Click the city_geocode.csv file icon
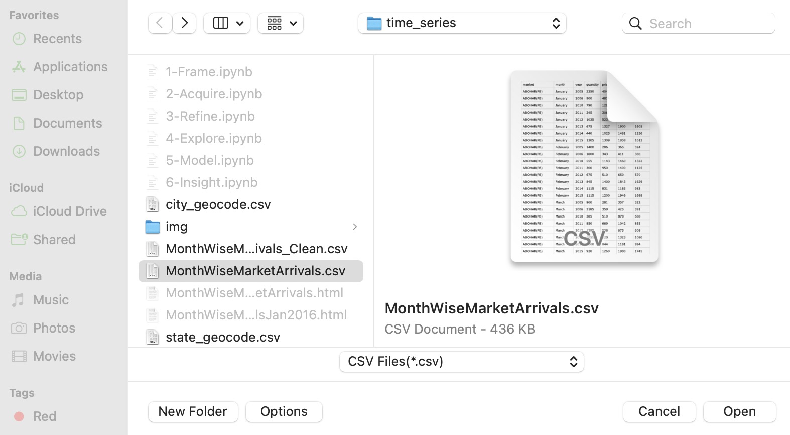This screenshot has width=790, height=435. [153, 204]
